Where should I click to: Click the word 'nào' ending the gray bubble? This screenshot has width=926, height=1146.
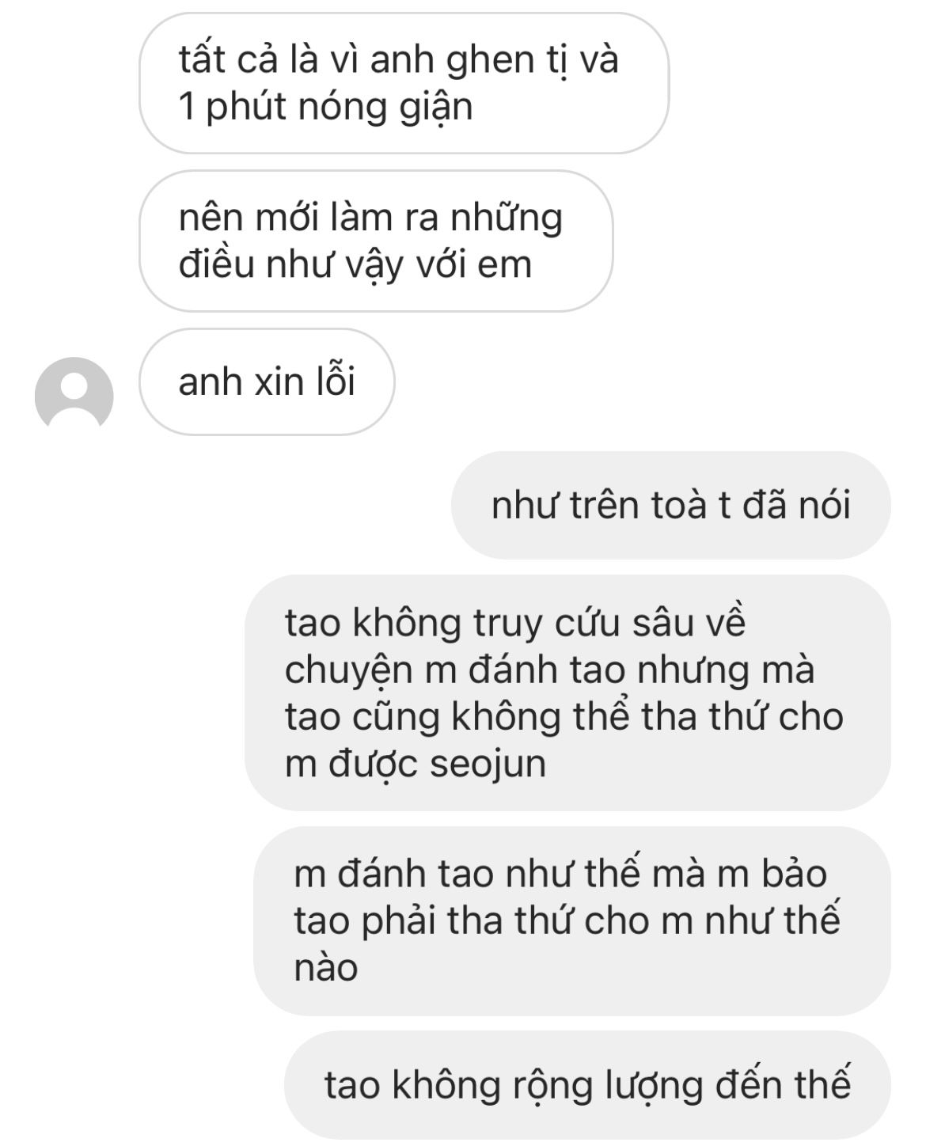326,967
